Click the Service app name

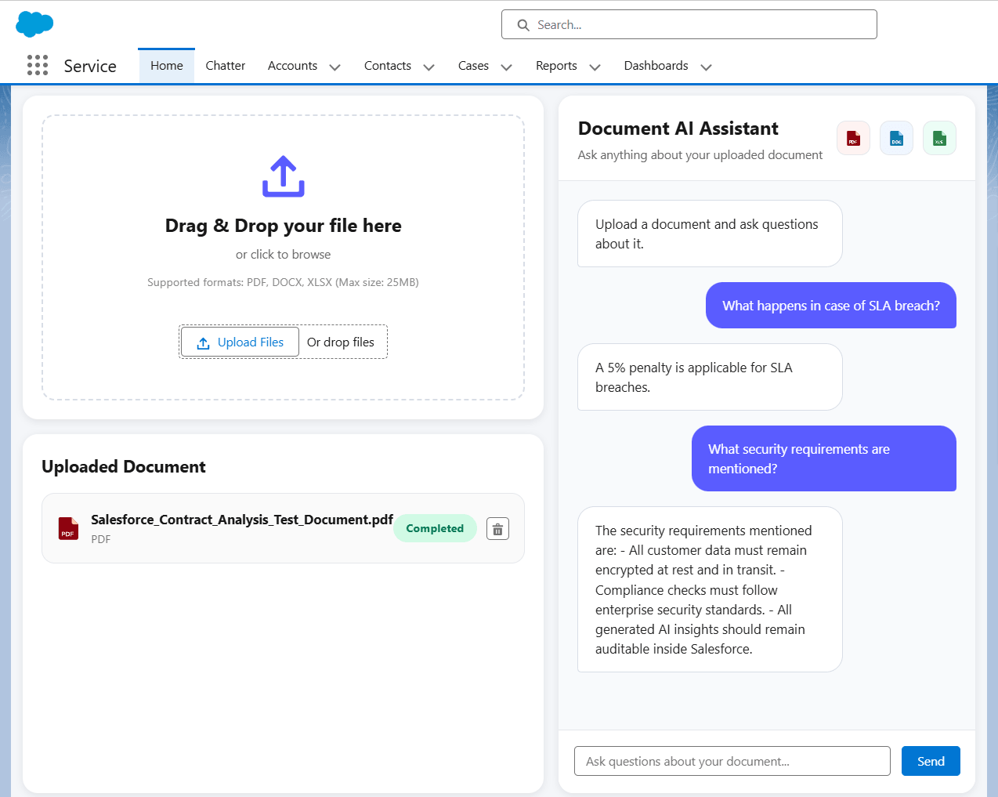[90, 66]
